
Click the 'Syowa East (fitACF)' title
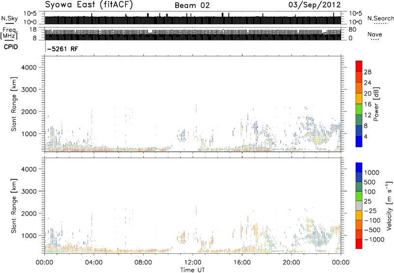[x=89, y=5]
